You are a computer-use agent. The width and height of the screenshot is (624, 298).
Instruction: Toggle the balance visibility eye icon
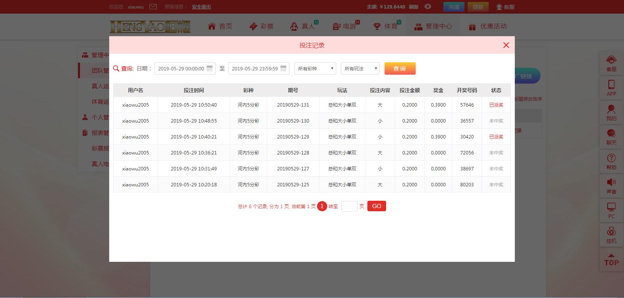(428, 7)
